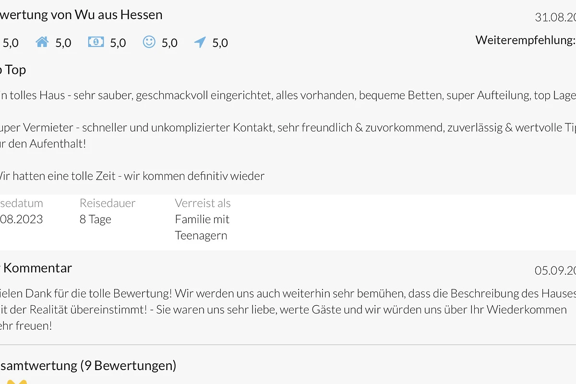Click the "Familie mit Teenagern" traveller type
Viewport: 576px width, 384px height.
point(202,228)
